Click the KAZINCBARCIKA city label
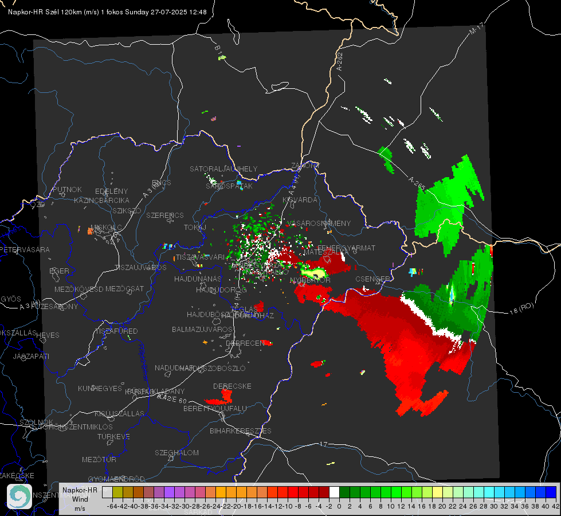 pos(101,200)
